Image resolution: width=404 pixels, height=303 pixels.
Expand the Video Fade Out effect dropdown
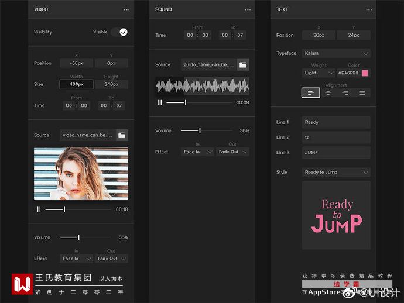click(111, 259)
